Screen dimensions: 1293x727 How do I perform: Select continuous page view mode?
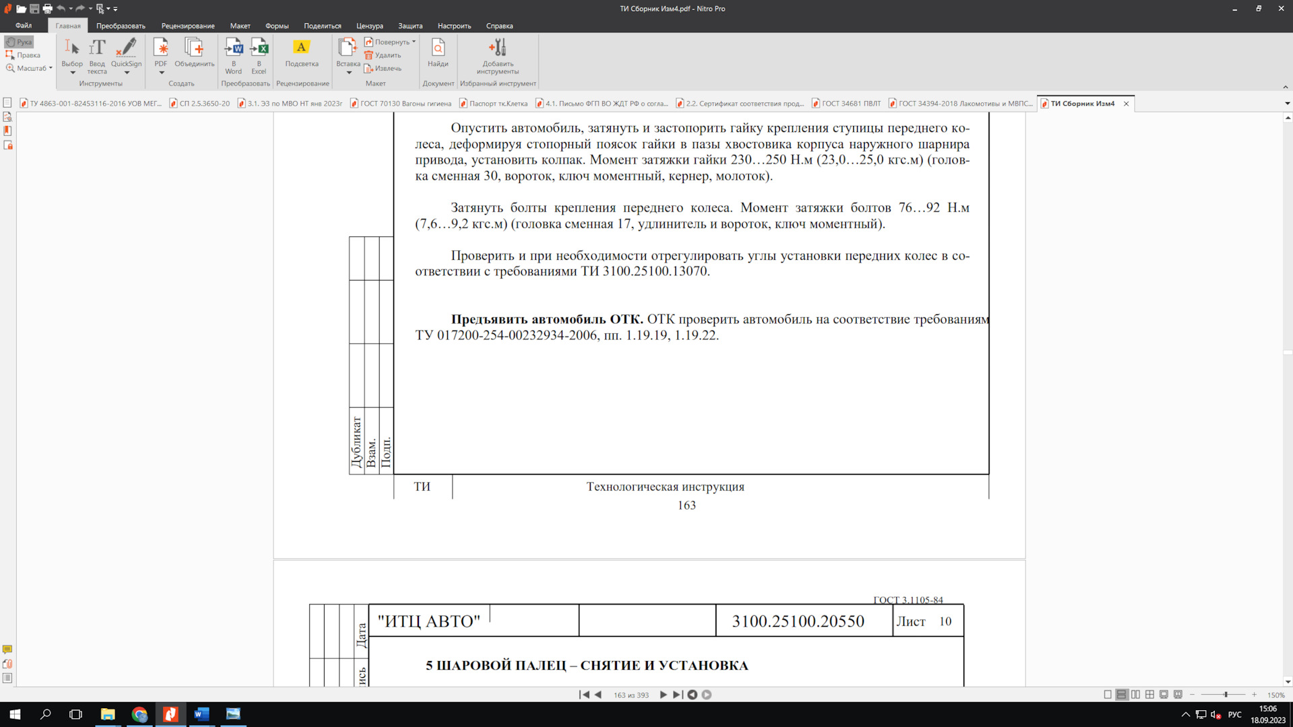click(1122, 695)
